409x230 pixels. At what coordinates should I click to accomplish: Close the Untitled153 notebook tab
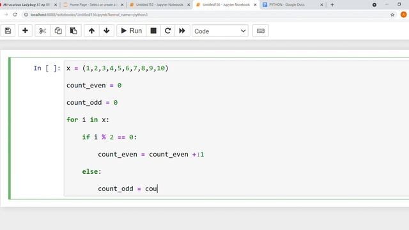point(189,4)
